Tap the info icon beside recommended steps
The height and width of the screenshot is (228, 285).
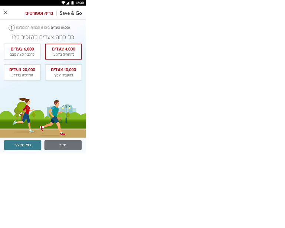click(12, 28)
